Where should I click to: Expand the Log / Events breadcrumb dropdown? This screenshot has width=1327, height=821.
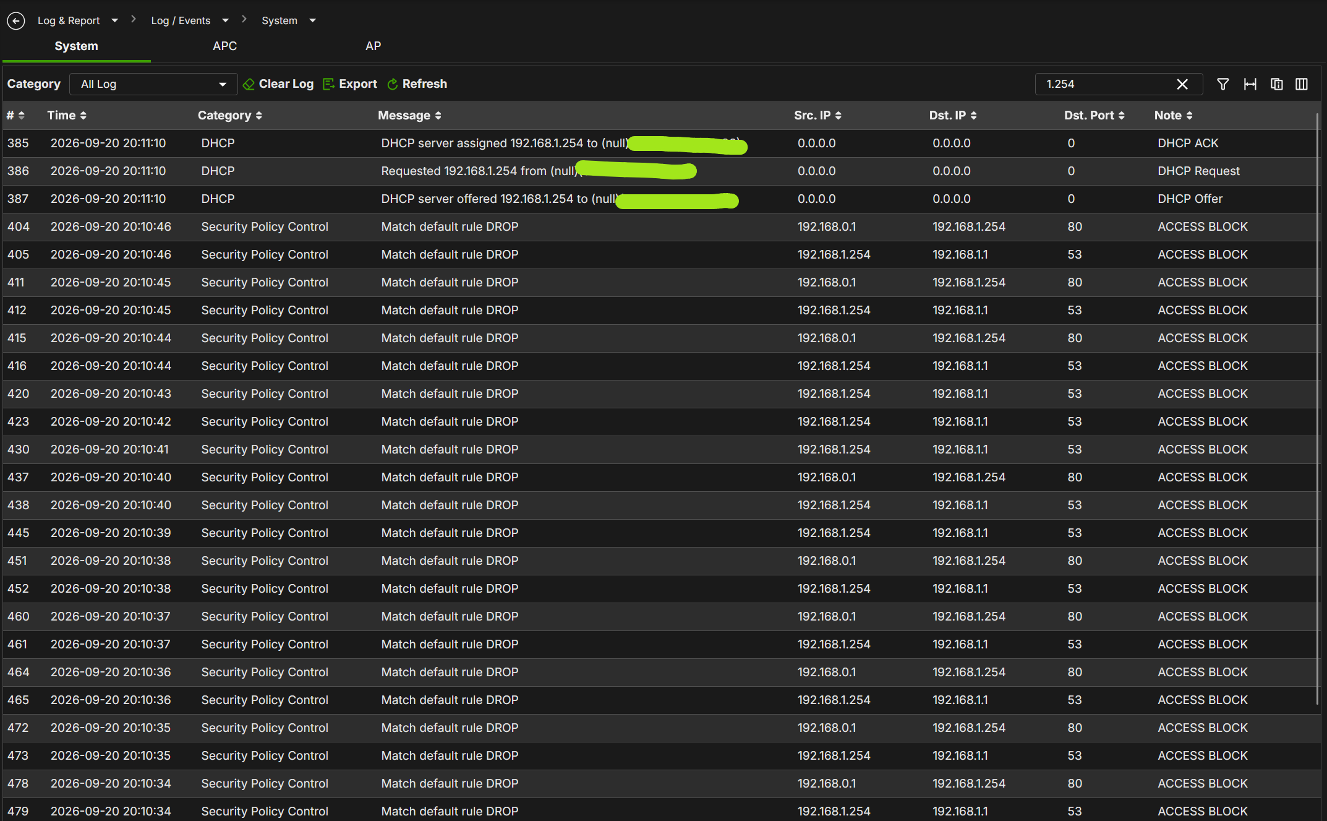225,20
